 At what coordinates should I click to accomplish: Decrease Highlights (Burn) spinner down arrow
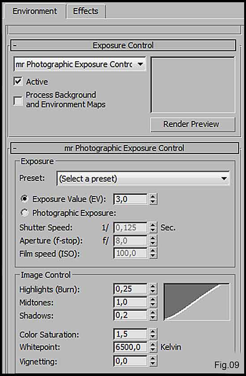coord(153,291)
